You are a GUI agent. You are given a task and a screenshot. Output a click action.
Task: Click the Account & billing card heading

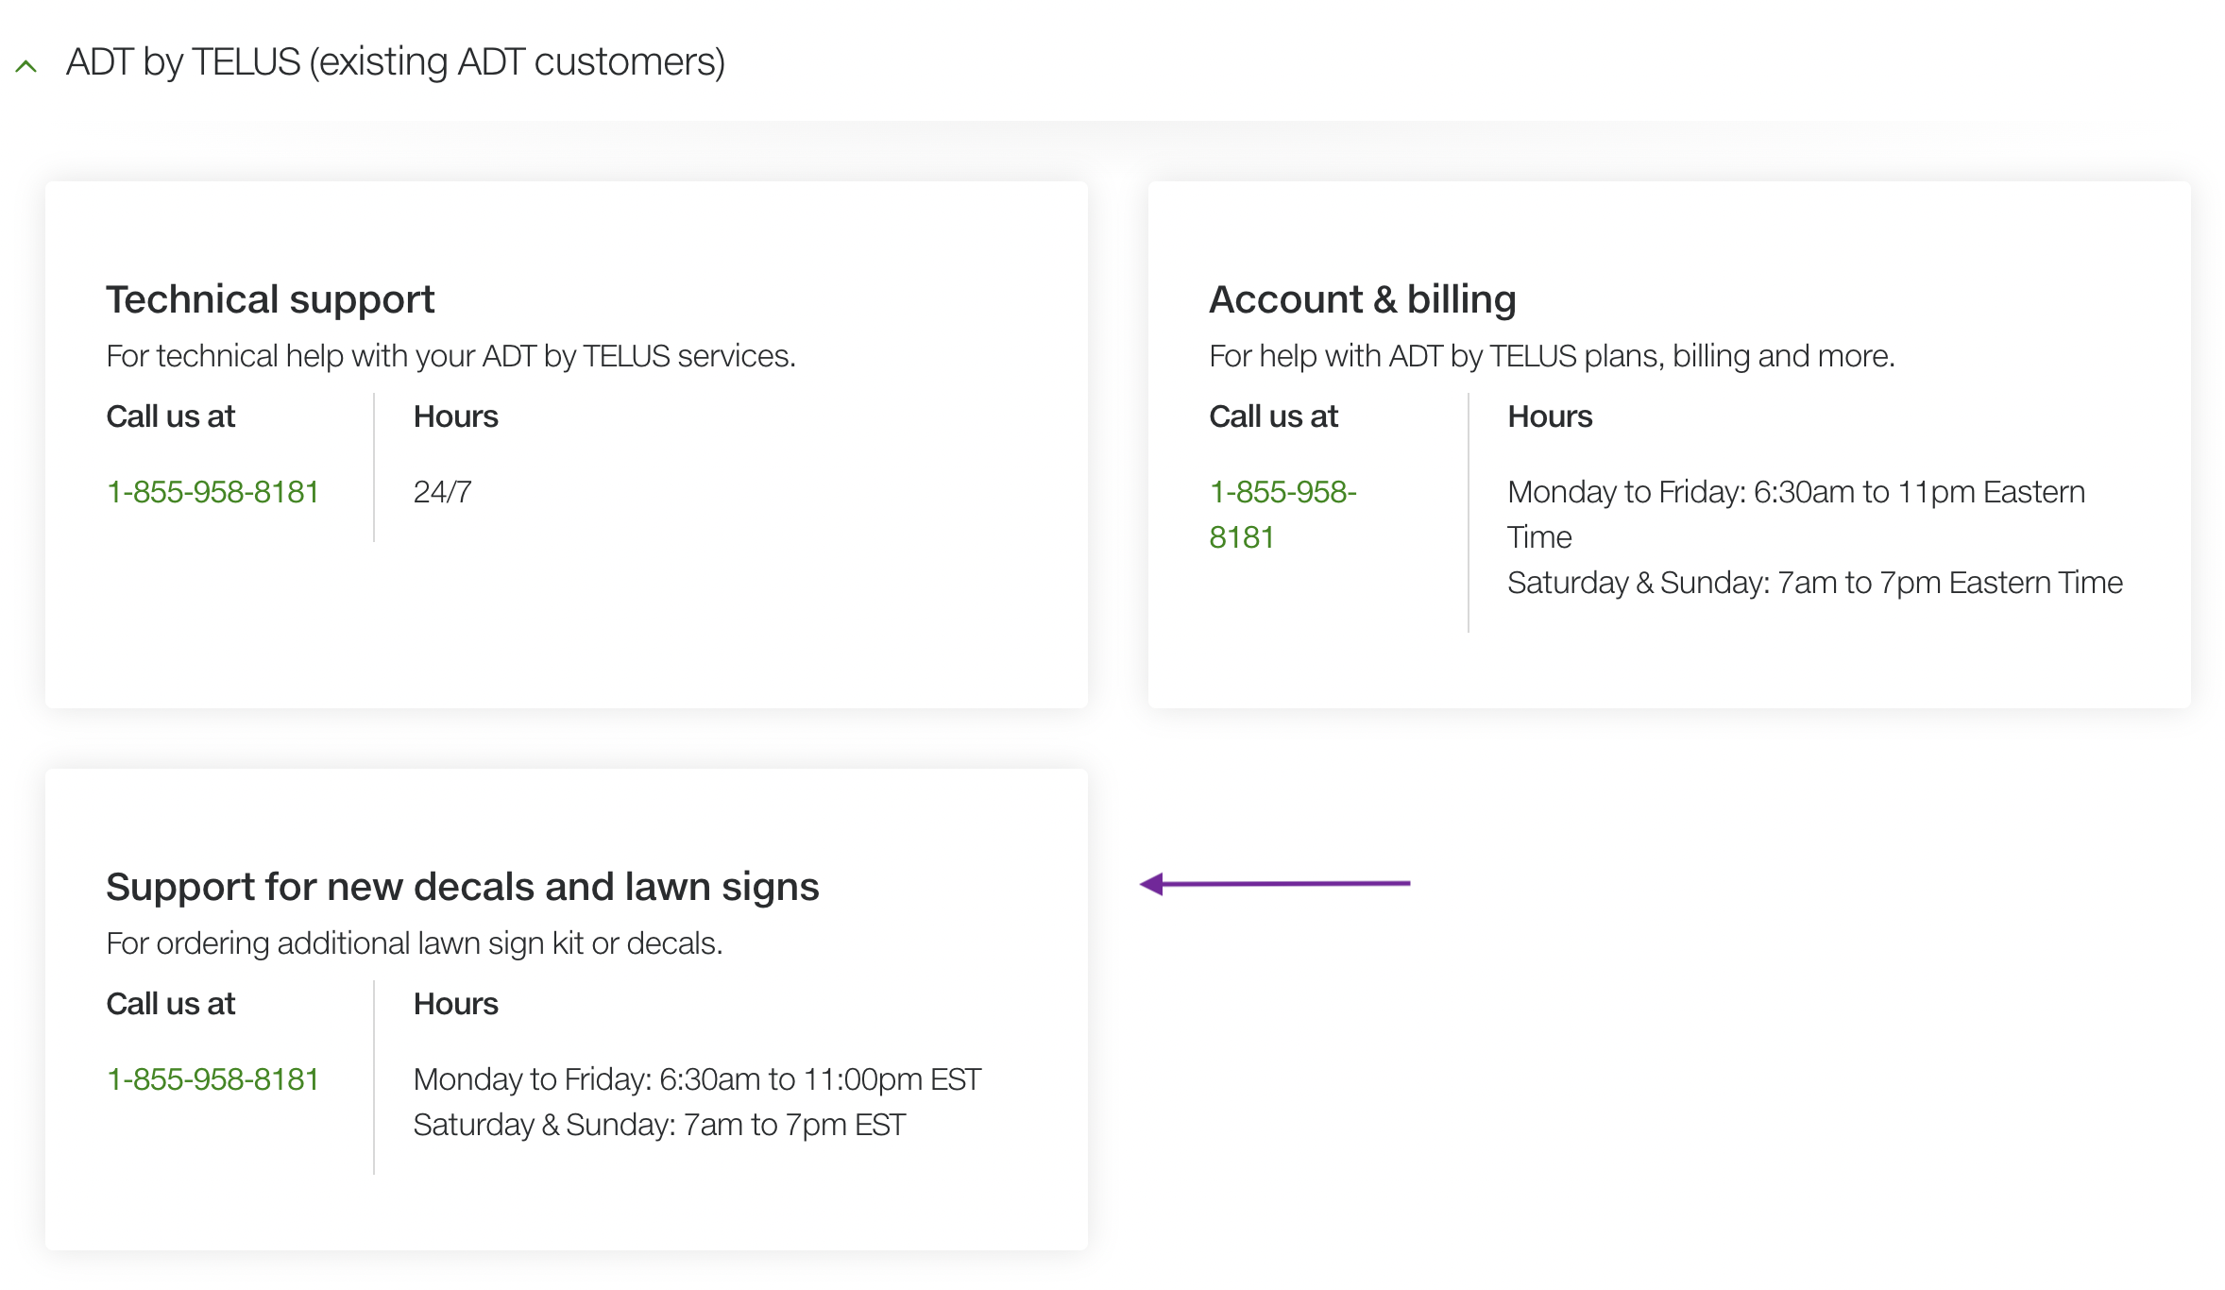pyautogui.click(x=1362, y=299)
